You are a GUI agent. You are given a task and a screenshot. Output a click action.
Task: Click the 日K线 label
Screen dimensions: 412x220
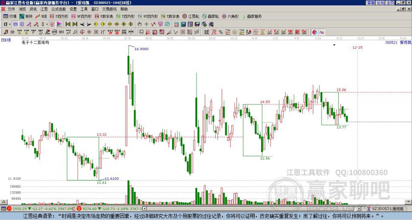(6, 40)
